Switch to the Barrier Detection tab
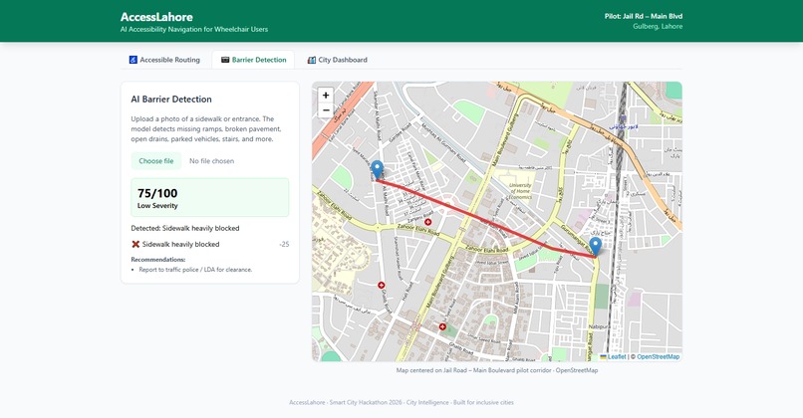This screenshot has width=803, height=418. [x=253, y=60]
